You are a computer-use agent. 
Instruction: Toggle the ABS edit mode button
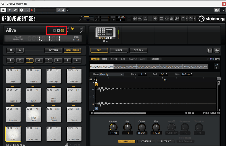pos(212,59)
